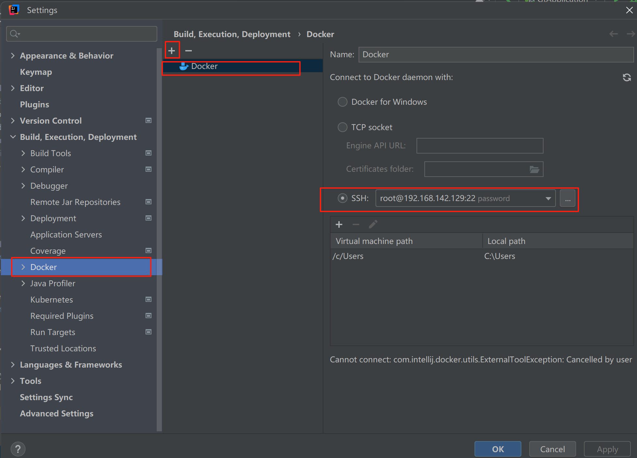Select Docker for Windows radio button
The width and height of the screenshot is (637, 458).
coord(343,102)
